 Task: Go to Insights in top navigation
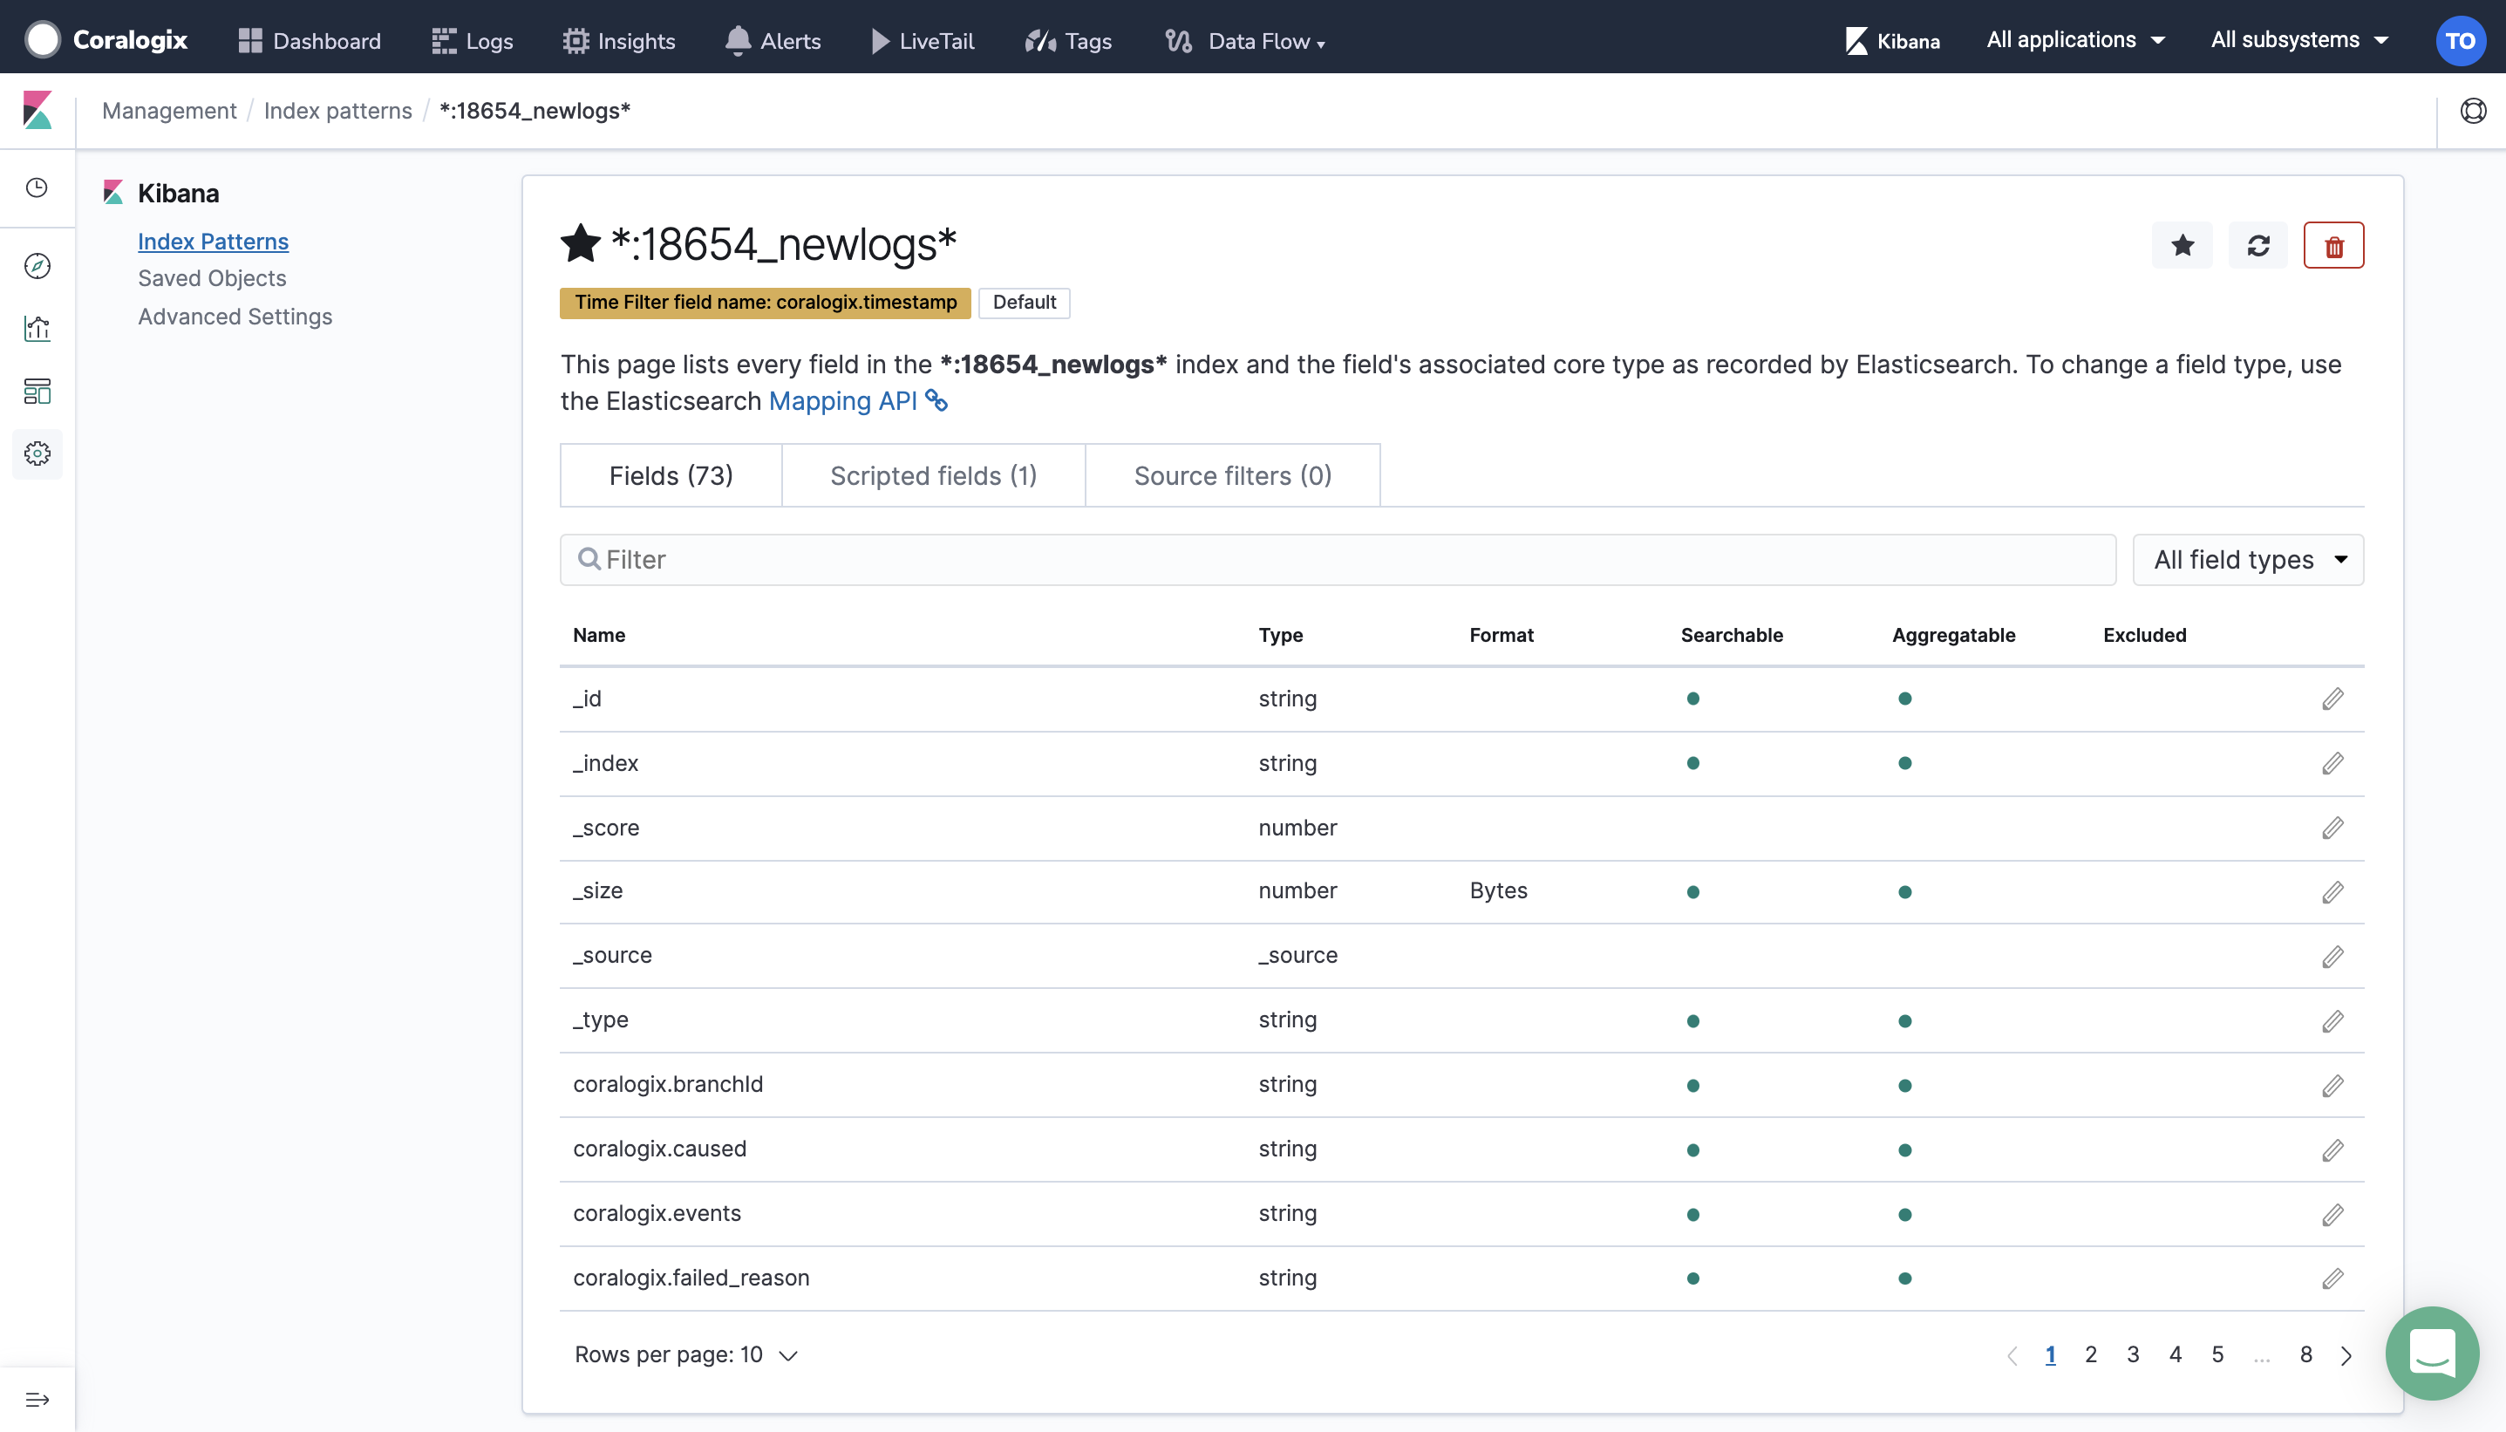click(618, 40)
